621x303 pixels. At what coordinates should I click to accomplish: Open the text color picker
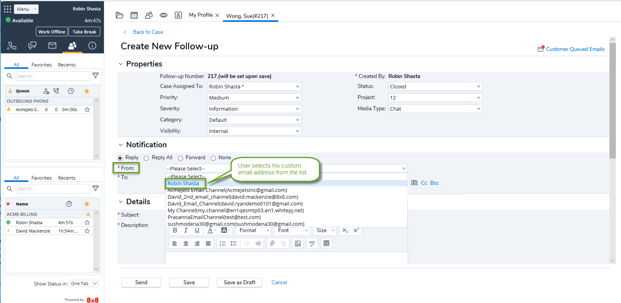coord(212,231)
